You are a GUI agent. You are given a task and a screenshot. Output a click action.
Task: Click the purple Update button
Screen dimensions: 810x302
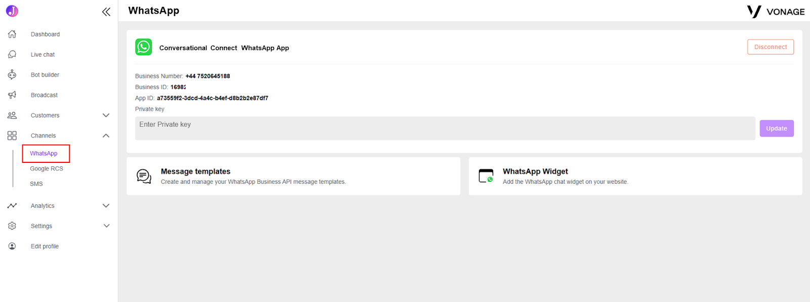(777, 128)
